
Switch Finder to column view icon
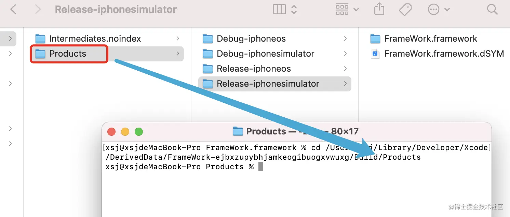[279, 9]
